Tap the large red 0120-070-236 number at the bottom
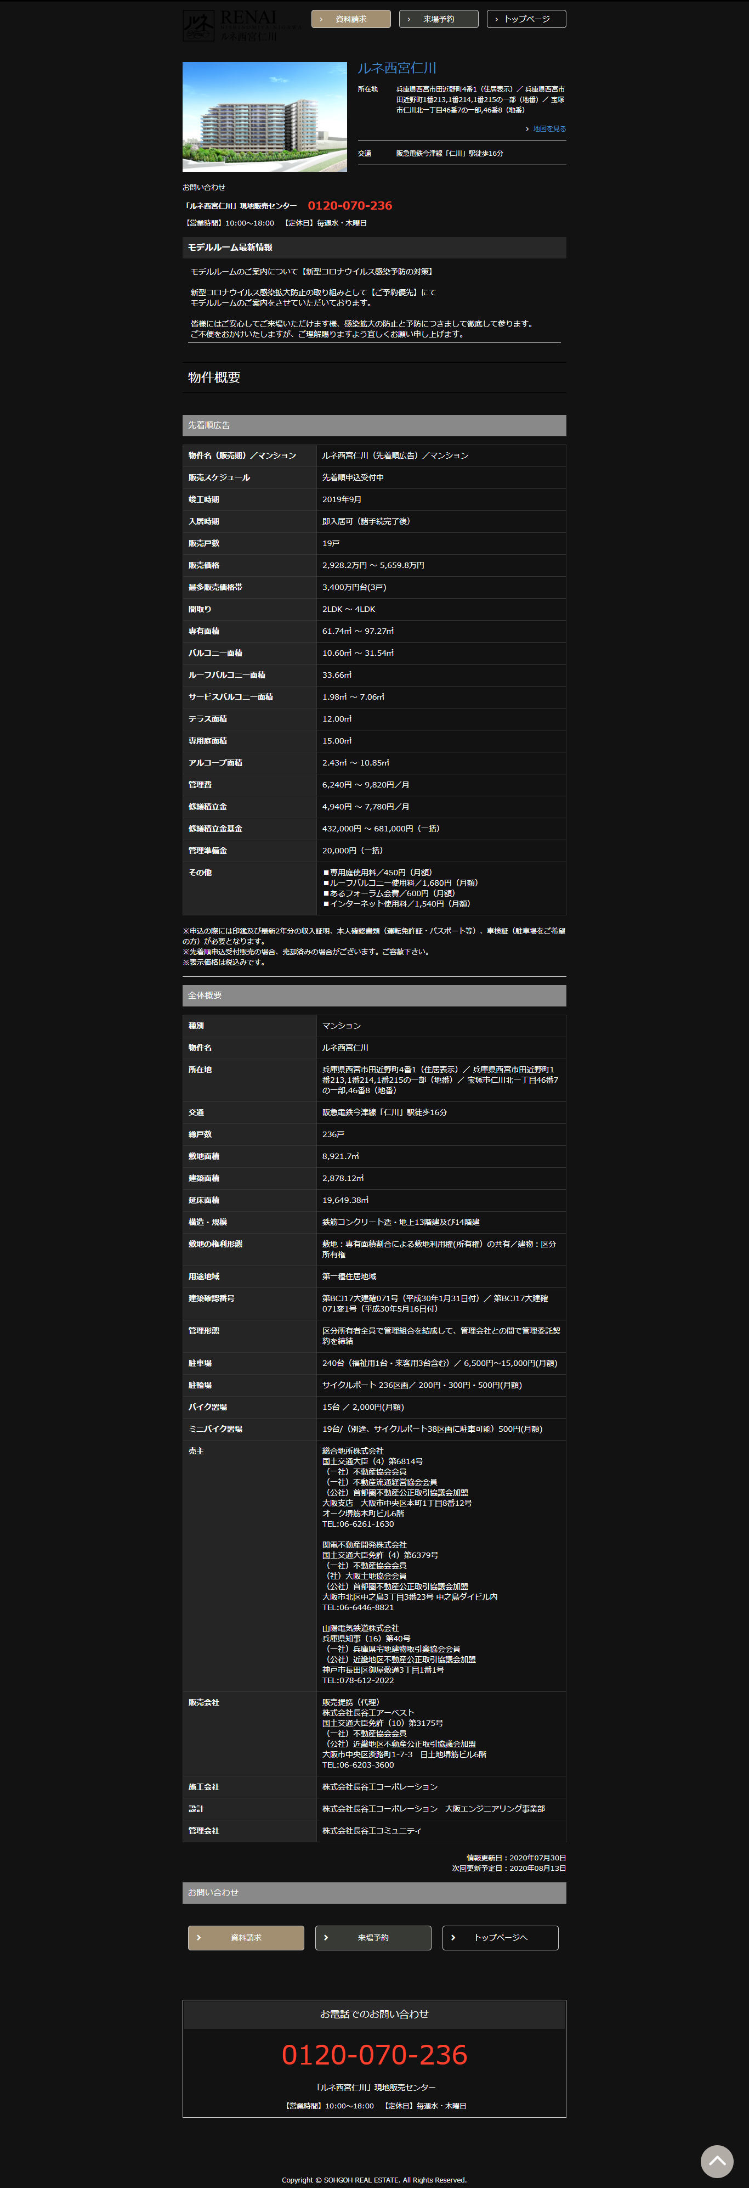This screenshot has height=2188, width=749. 374,2055
